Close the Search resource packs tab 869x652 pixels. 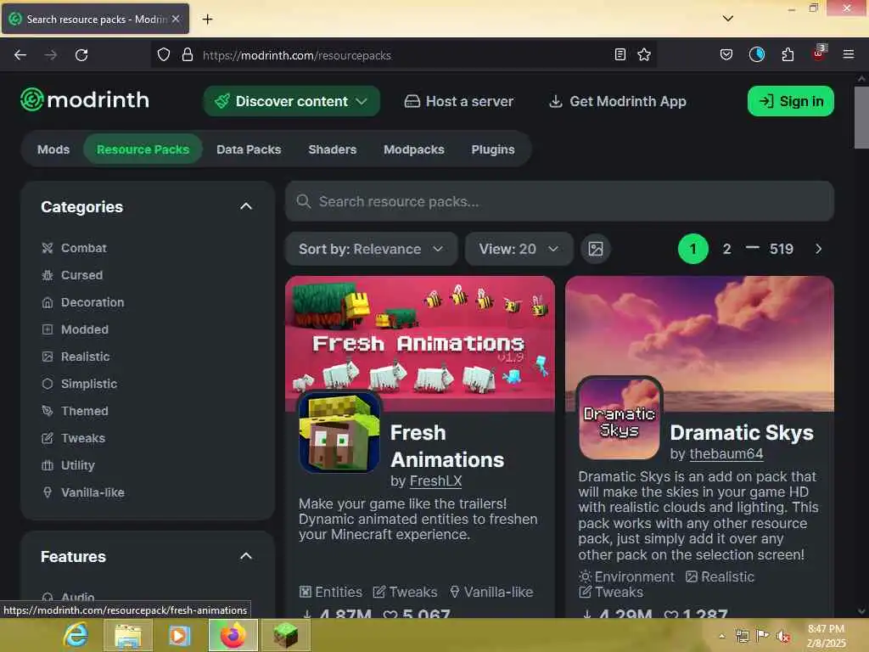tap(176, 19)
